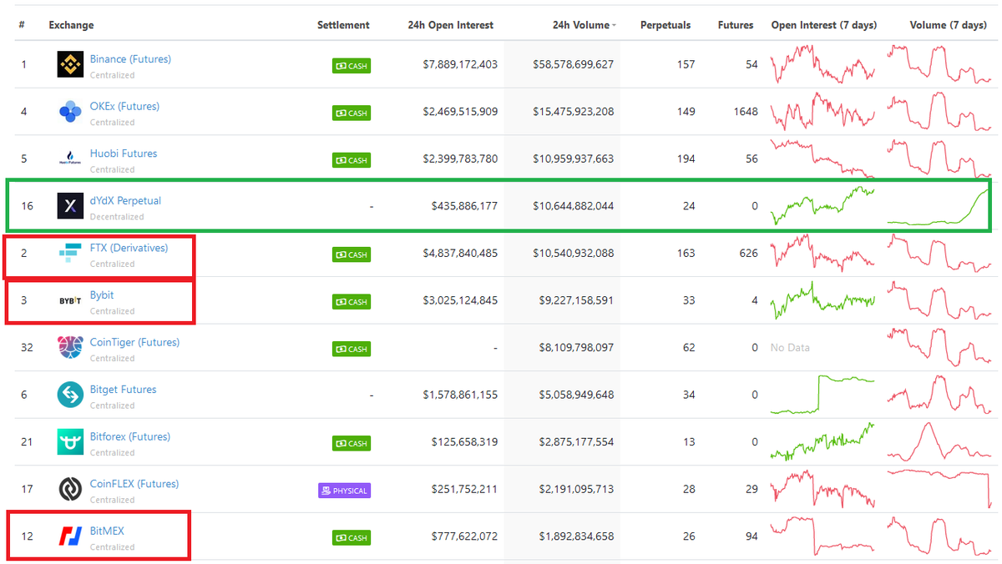The height and width of the screenshot is (564, 1002).
Task: Sort by the # rank column header
Action: [x=22, y=25]
